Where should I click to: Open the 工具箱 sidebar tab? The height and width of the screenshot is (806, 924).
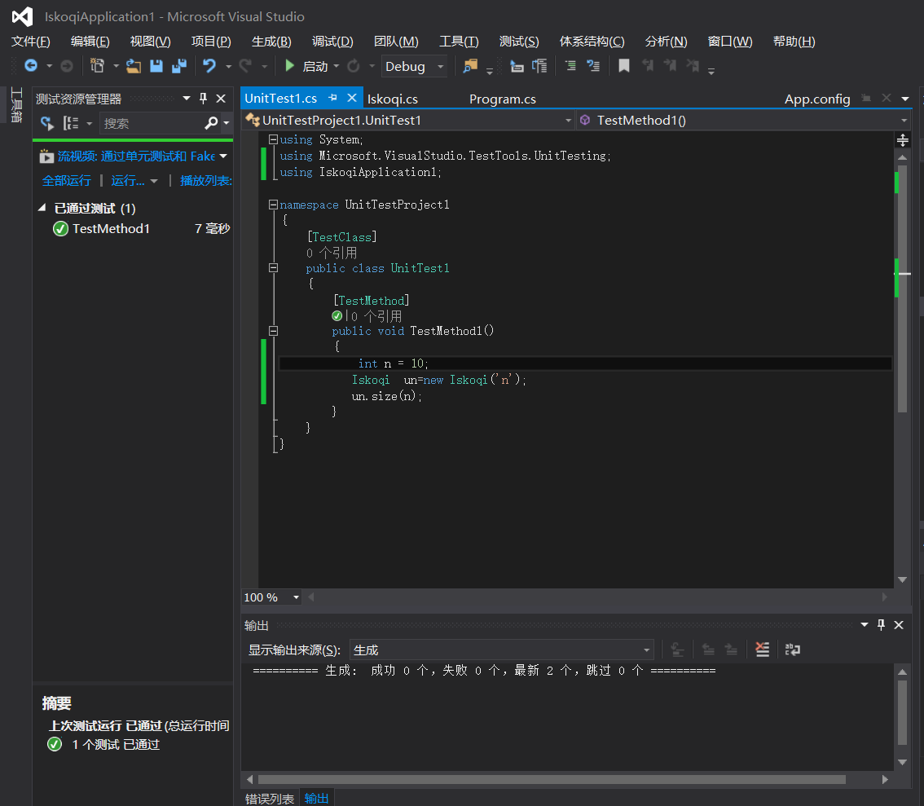coord(16,105)
